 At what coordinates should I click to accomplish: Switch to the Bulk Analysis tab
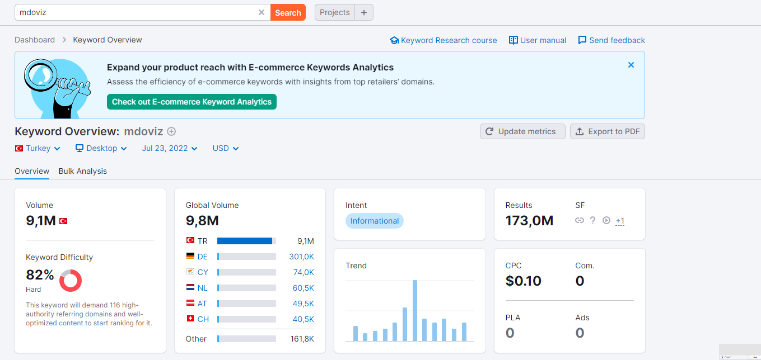point(83,171)
